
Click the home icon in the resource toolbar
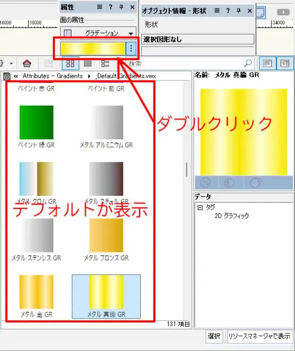(27, 64)
